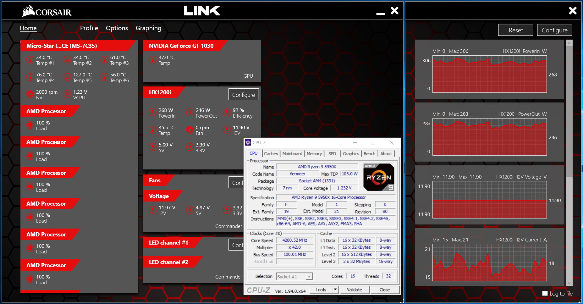Click the Temp #1 34.0 °C sensor icon
Screen dimensions: 583x304
pyautogui.click(x=30, y=59)
